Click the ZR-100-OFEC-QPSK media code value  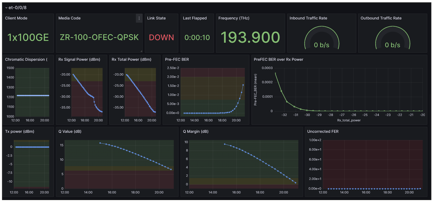pyautogui.click(x=99, y=37)
